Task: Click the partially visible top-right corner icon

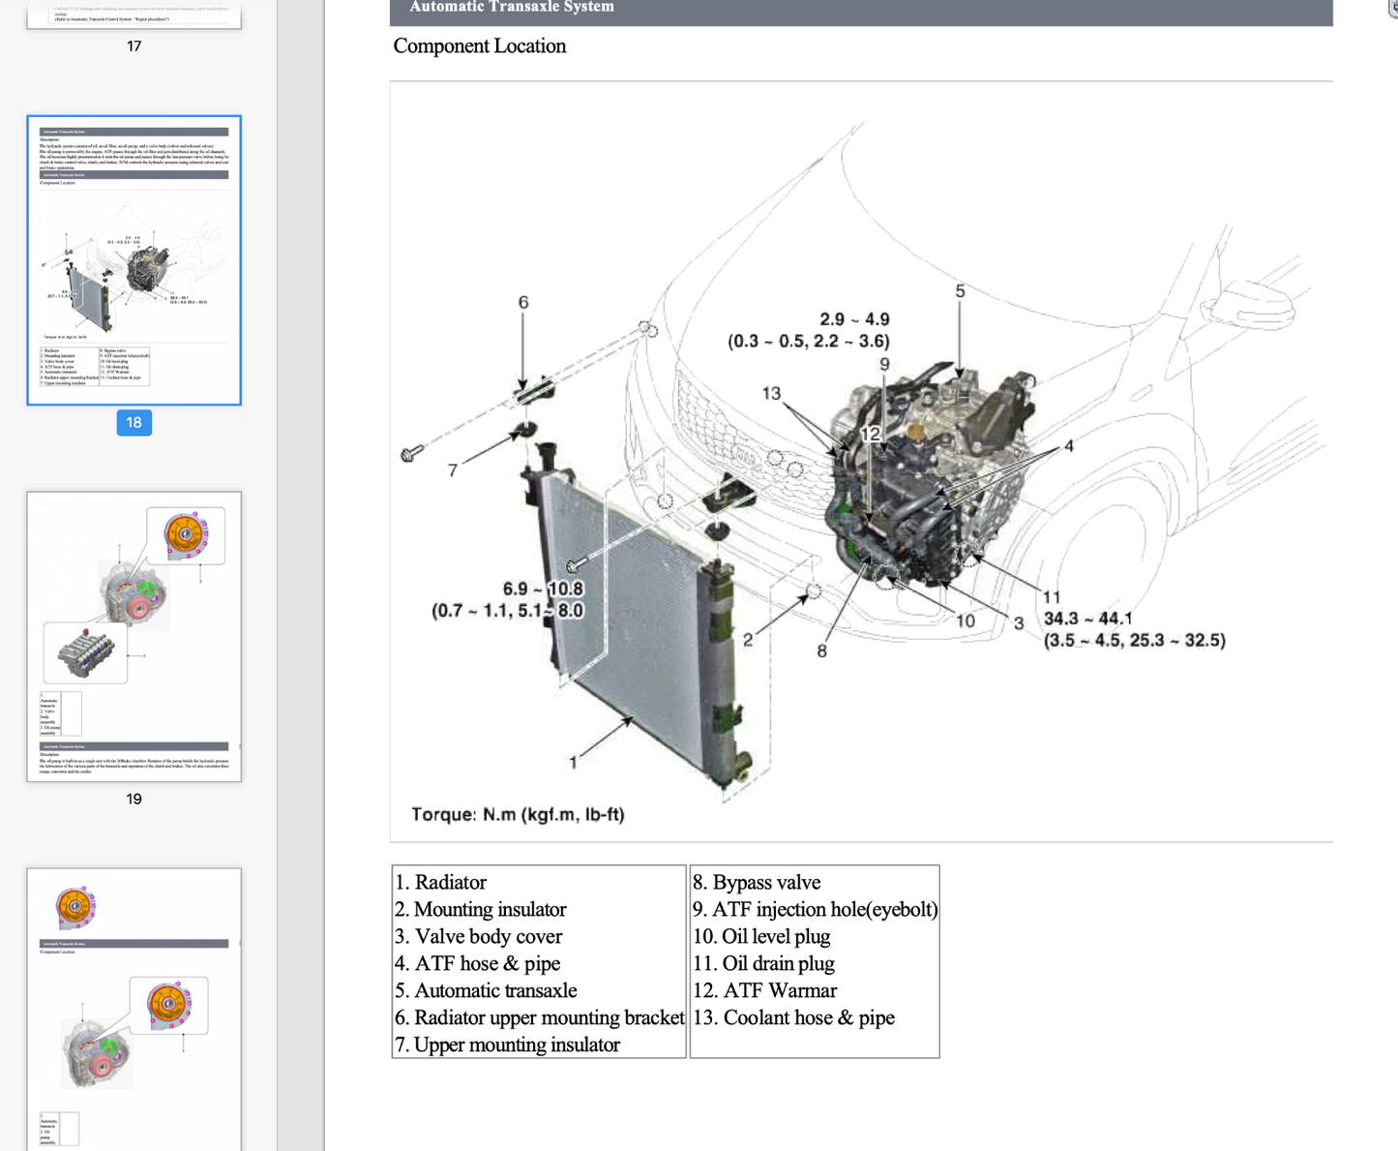Action: [x=1391, y=8]
